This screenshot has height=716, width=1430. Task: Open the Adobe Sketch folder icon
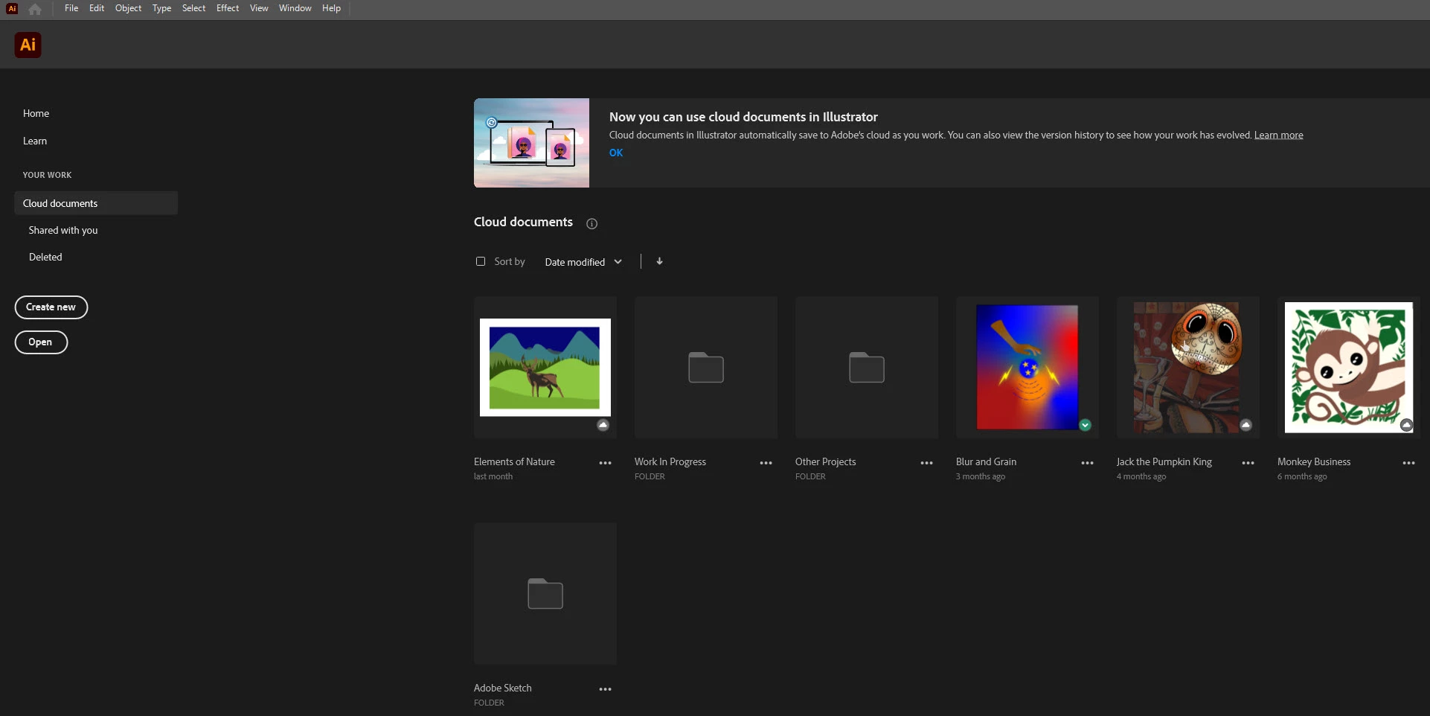(545, 594)
